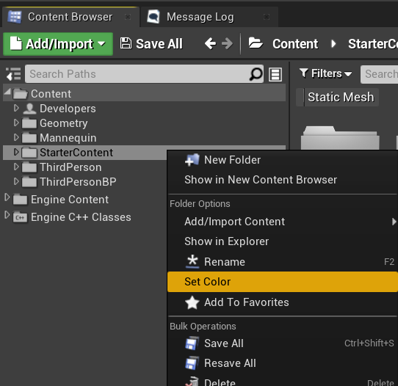The image size is (398, 386).
Task: Expand the StarterContent folder
Action: (16, 152)
